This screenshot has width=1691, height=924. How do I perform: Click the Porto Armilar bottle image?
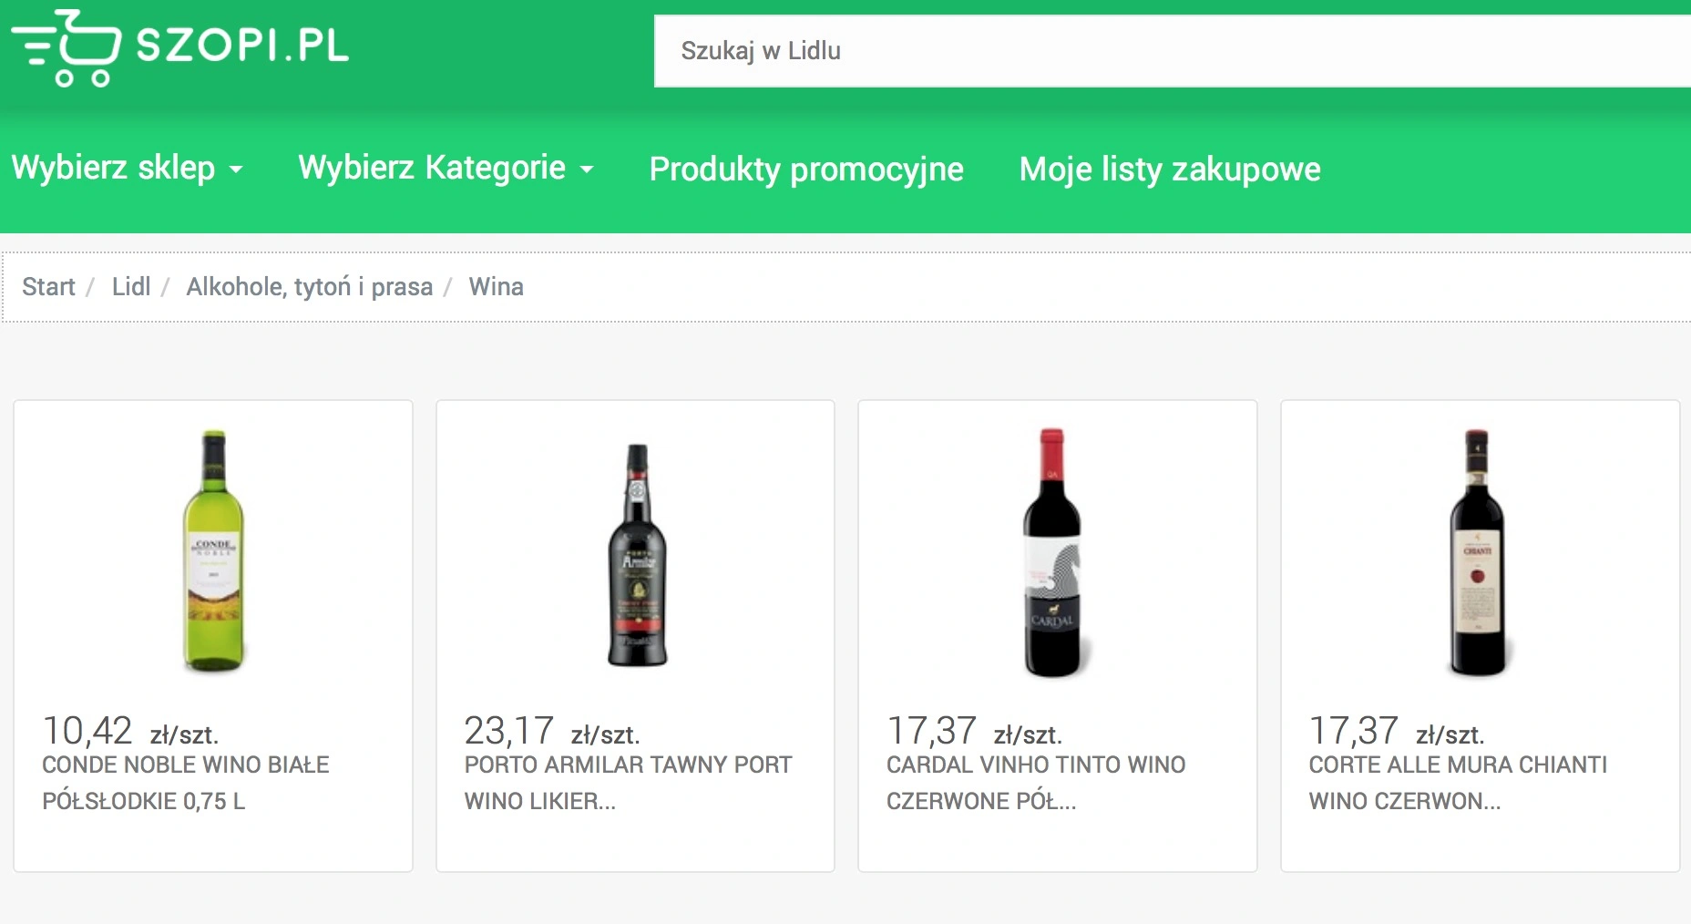coord(637,554)
